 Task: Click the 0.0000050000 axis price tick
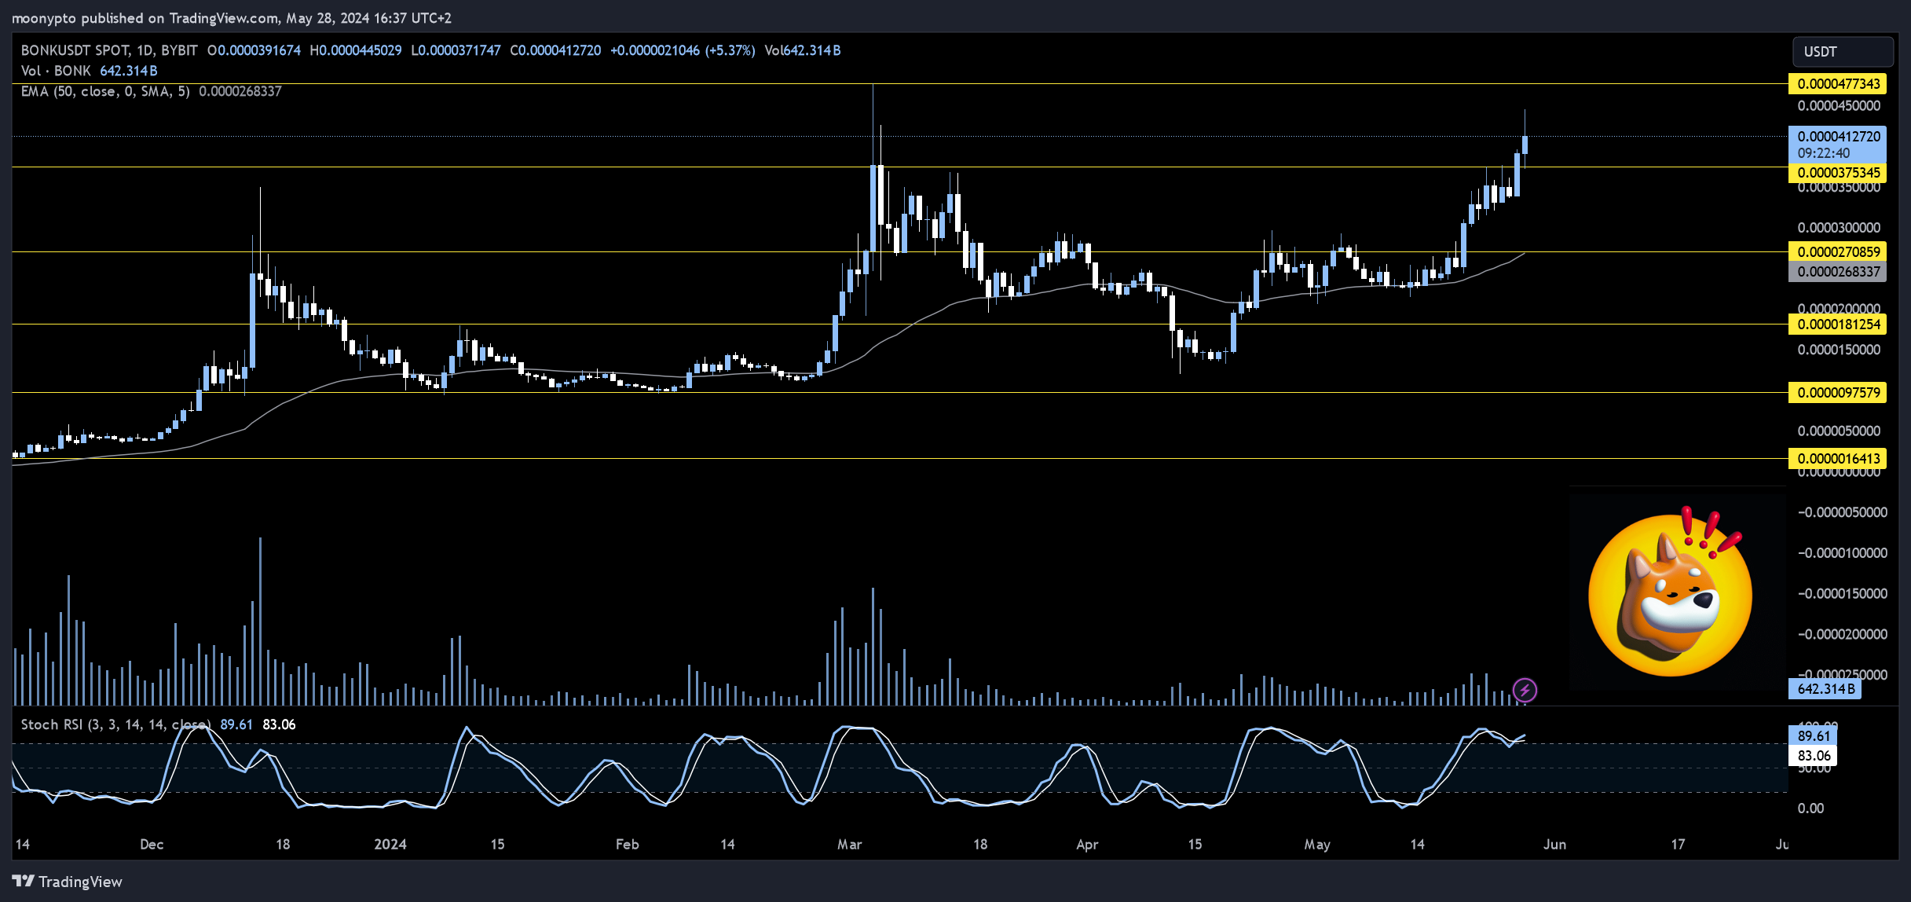click(1839, 431)
